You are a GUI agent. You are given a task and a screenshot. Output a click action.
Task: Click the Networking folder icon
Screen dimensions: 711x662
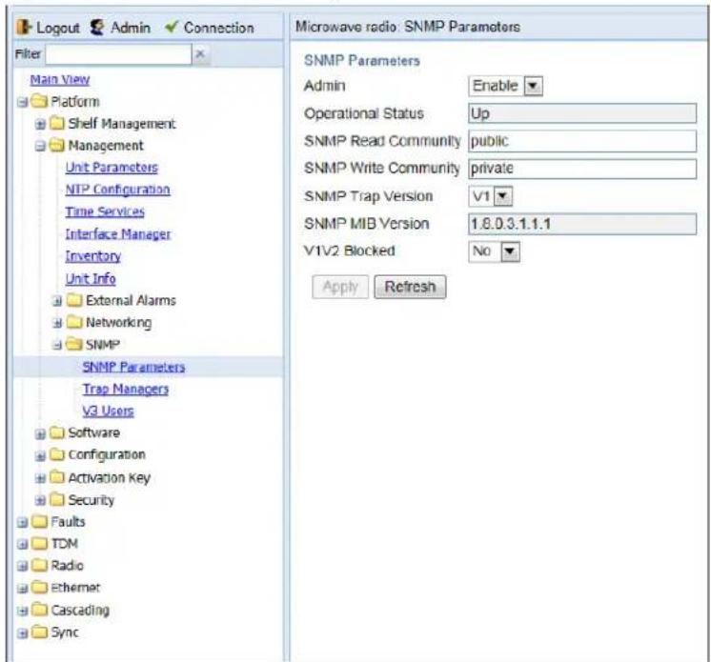[74, 322]
